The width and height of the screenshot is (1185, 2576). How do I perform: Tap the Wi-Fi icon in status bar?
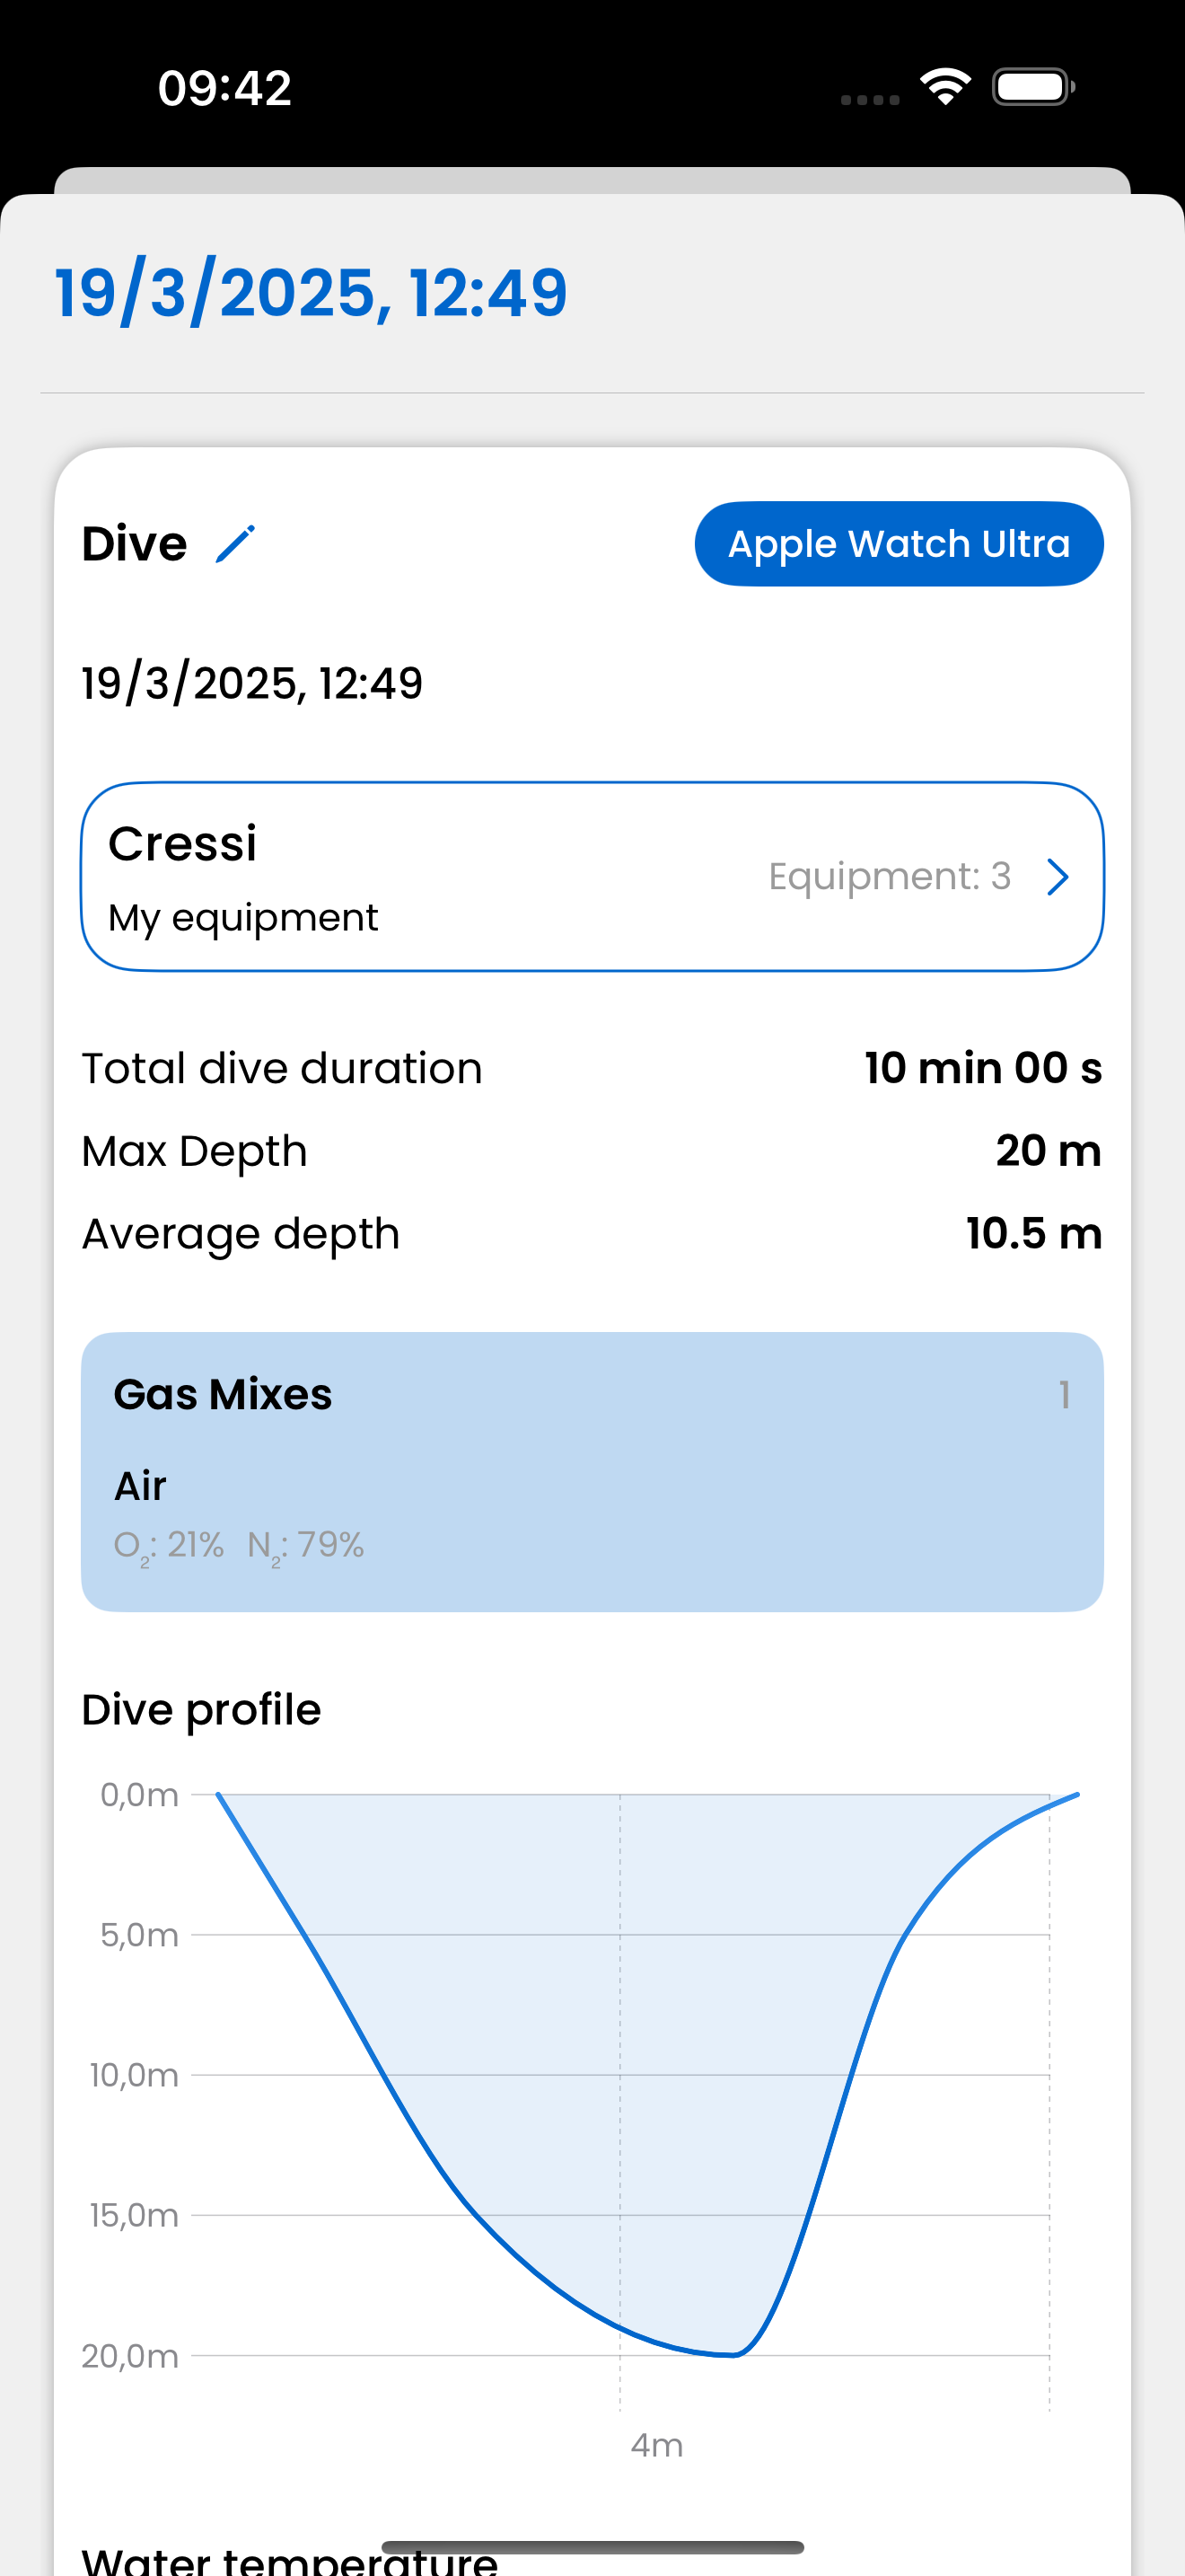point(945,87)
